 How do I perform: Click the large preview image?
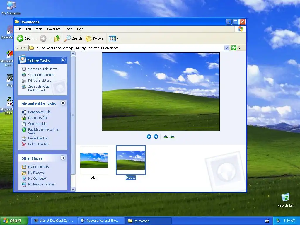pyautogui.click(x=161, y=92)
